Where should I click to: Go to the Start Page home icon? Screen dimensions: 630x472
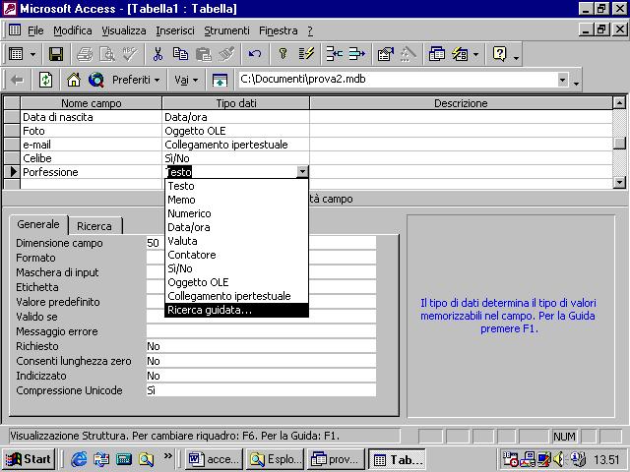point(74,80)
